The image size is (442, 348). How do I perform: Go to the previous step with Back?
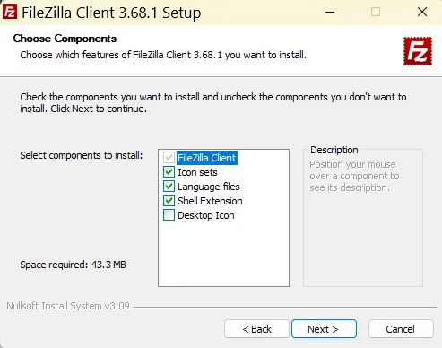tap(256, 329)
